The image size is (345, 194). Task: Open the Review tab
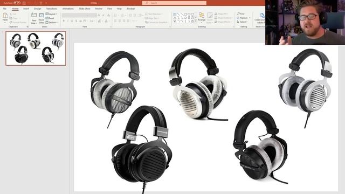click(x=99, y=9)
